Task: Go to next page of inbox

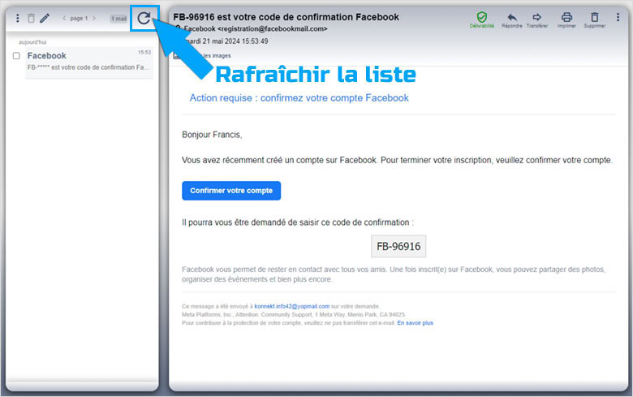Action: (x=94, y=18)
